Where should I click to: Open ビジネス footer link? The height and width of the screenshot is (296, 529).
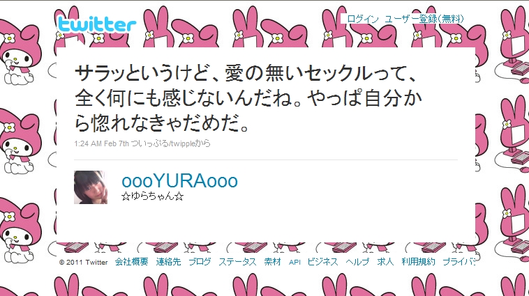coord(322,262)
